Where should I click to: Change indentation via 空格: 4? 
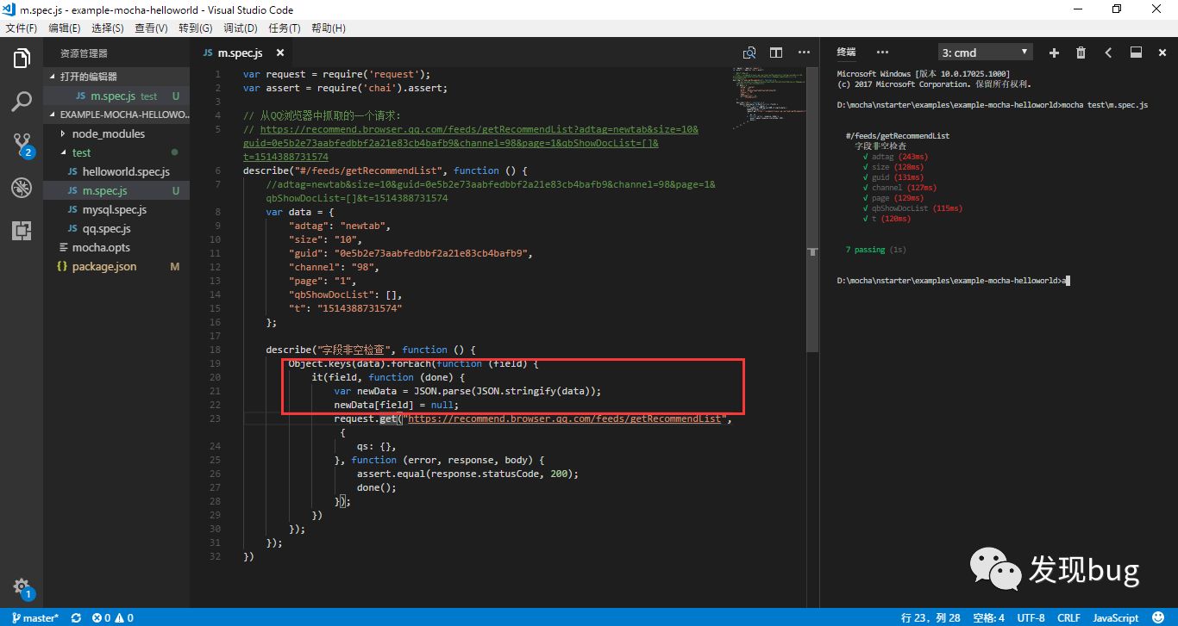(x=988, y=617)
